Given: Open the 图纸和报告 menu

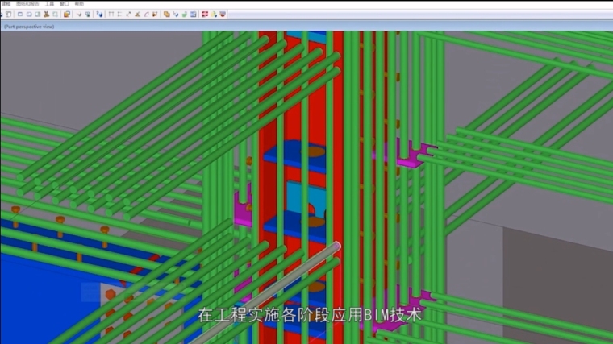Looking at the screenshot, I should point(27,3).
